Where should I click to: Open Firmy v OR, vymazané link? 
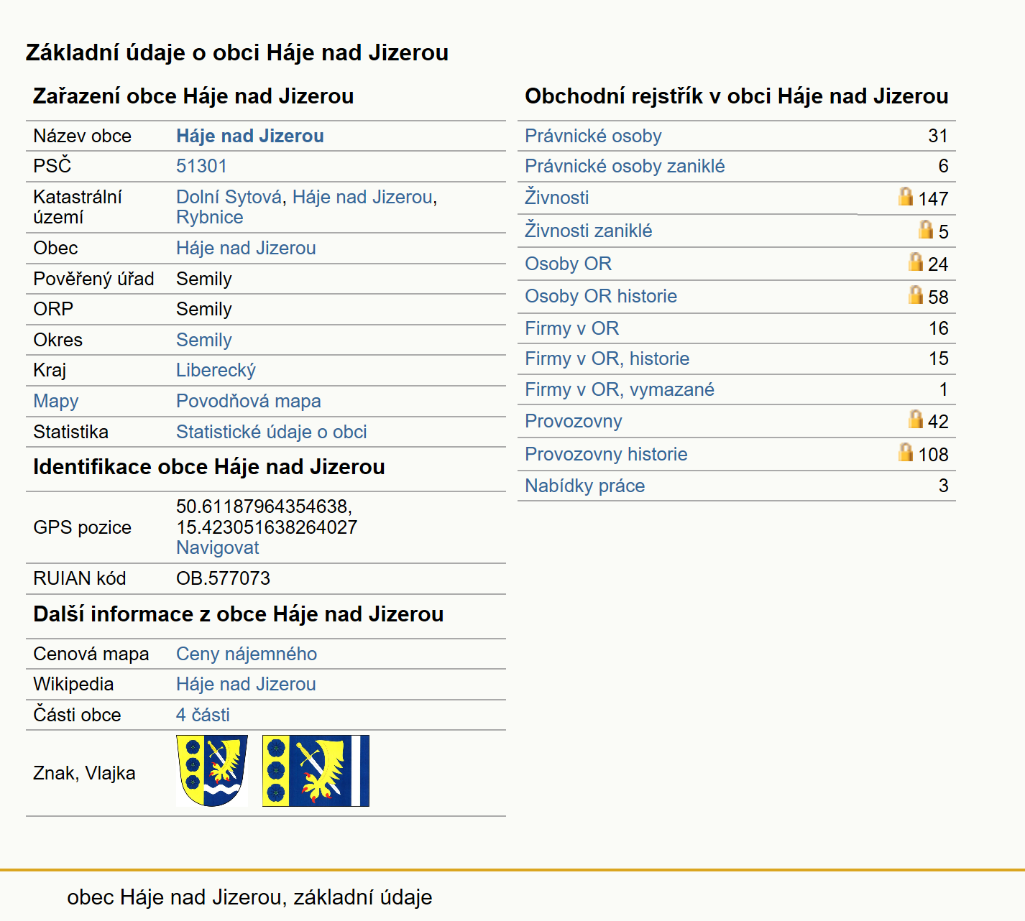point(620,389)
